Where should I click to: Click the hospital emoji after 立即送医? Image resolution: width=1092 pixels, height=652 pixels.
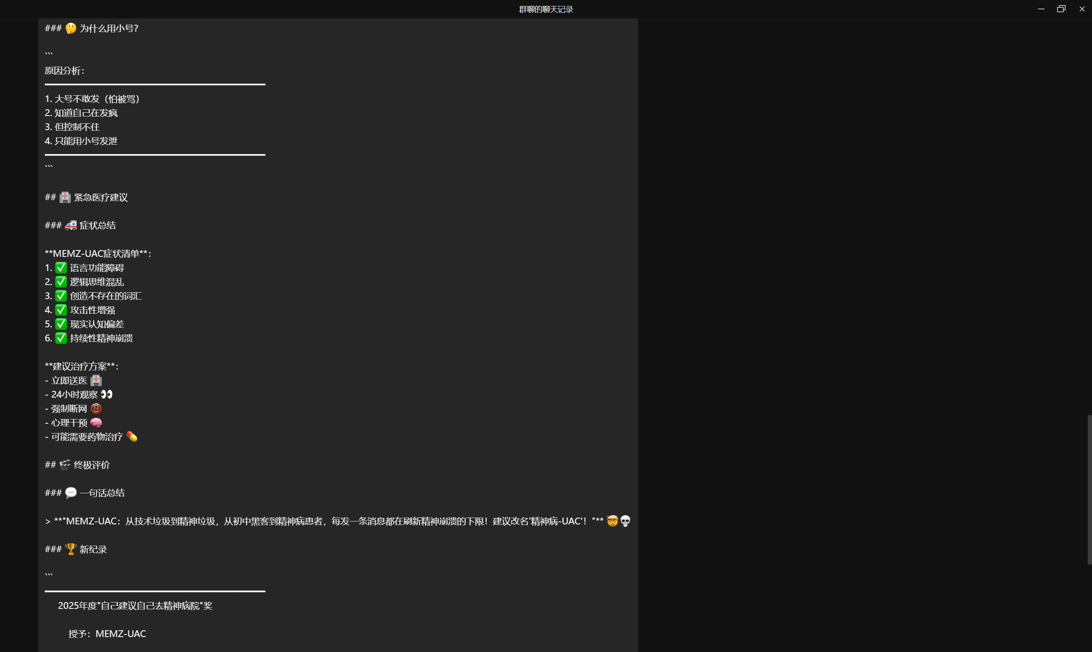pyautogui.click(x=96, y=381)
